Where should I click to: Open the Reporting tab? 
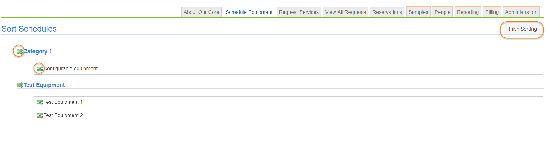click(x=468, y=12)
